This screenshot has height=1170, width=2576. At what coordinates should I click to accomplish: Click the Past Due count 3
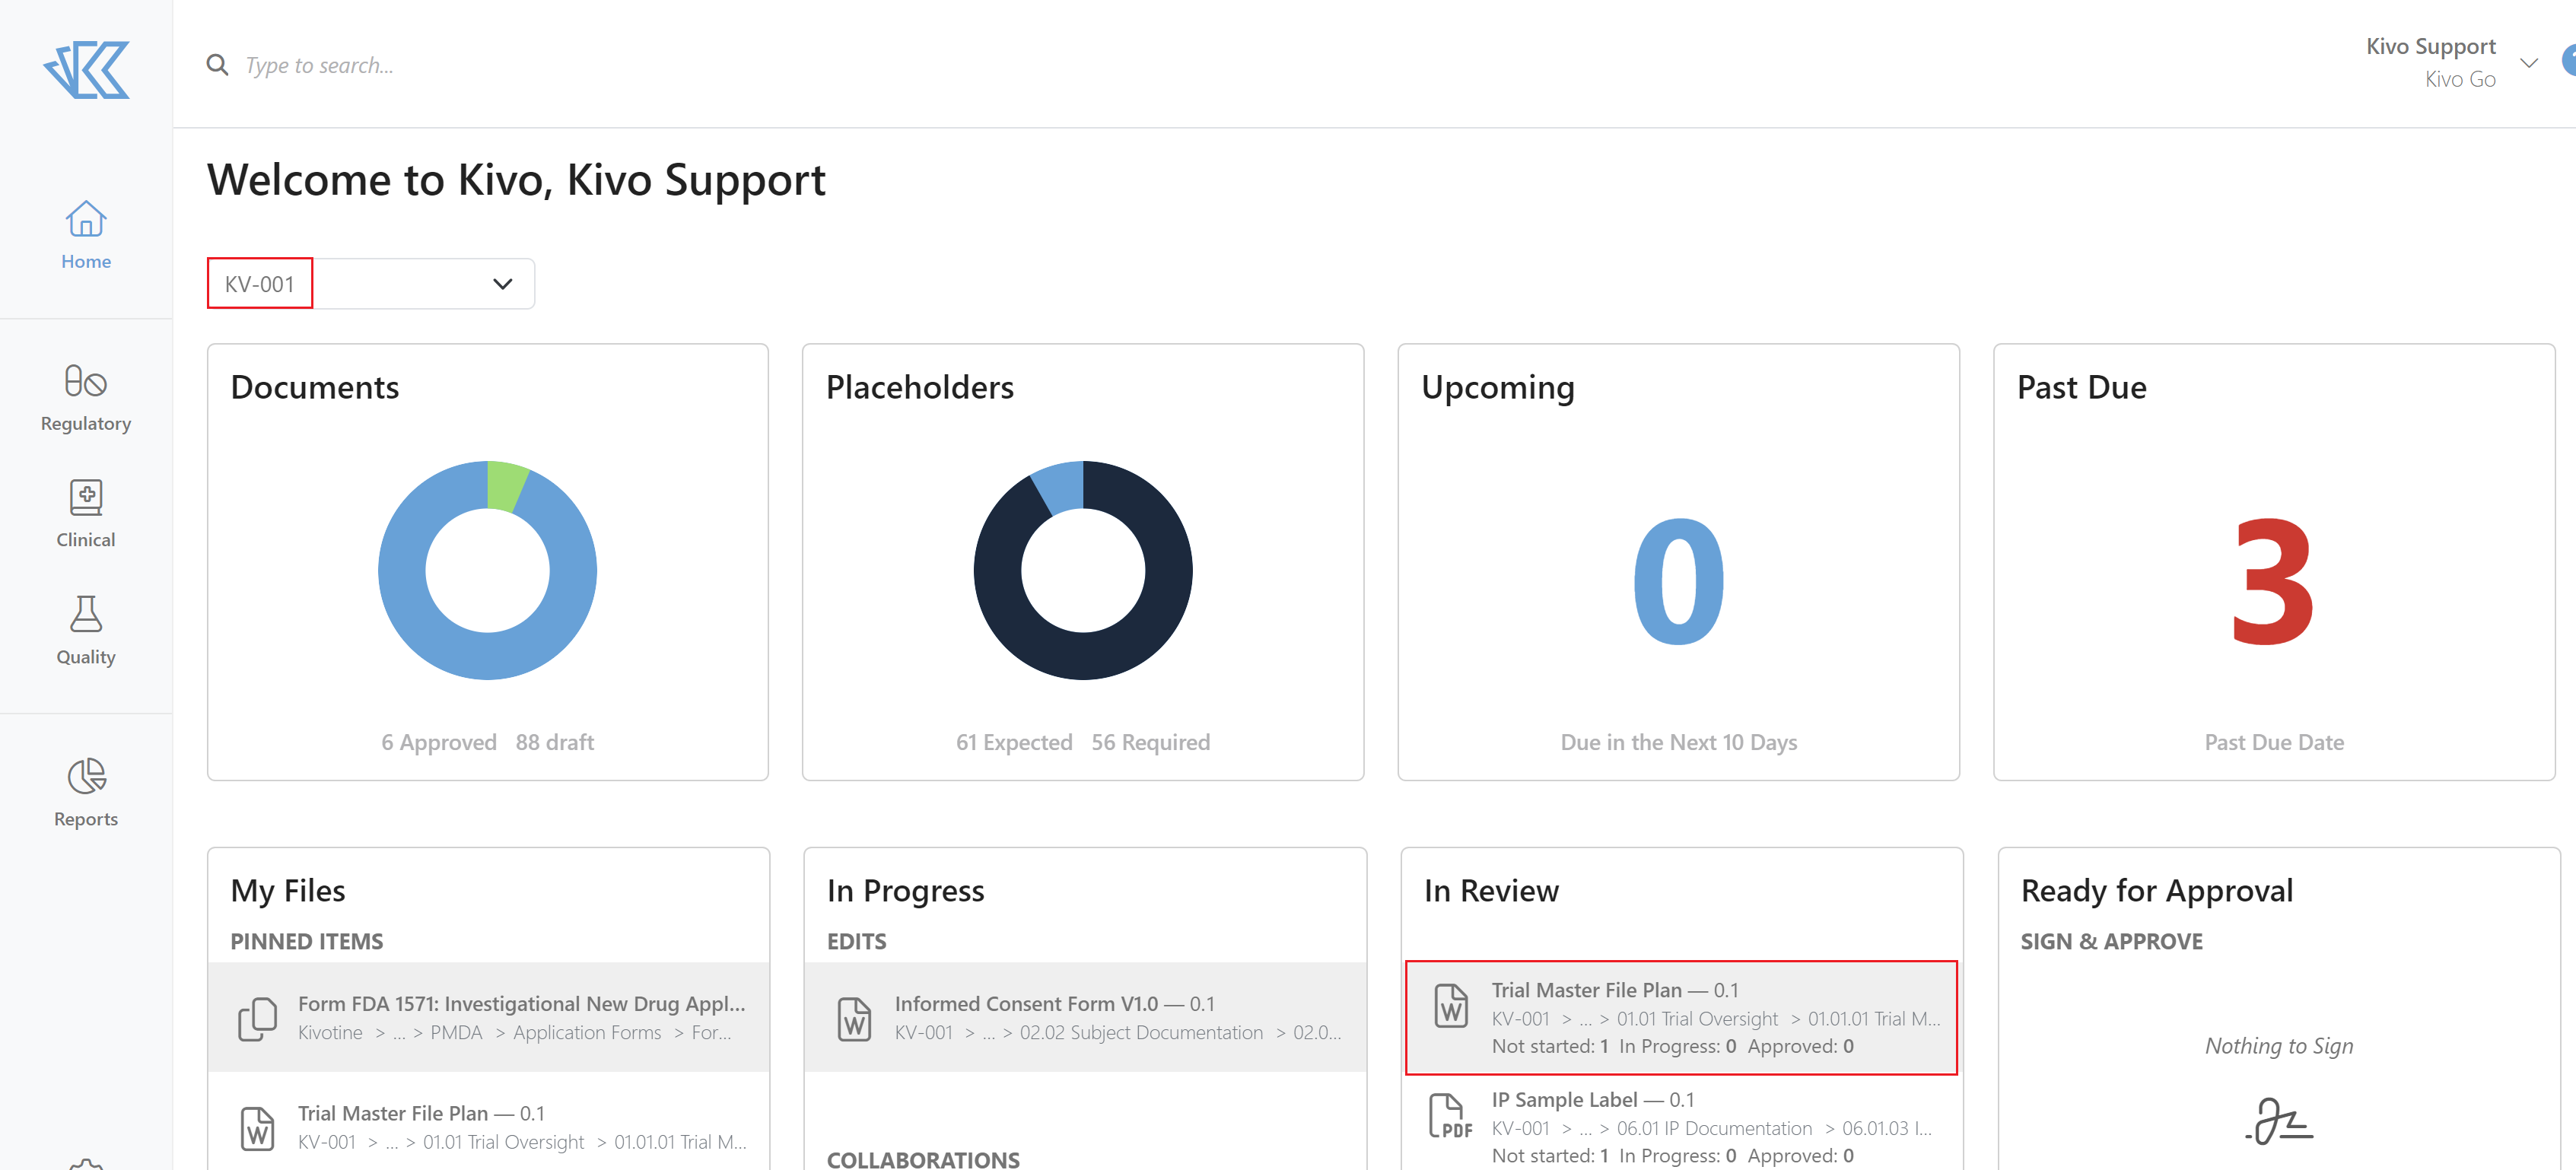[x=2273, y=581]
